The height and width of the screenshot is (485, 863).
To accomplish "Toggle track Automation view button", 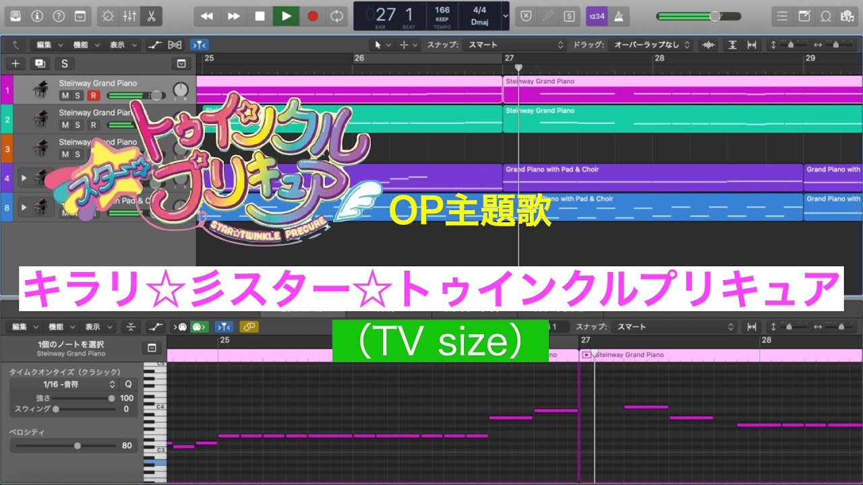I will click(x=154, y=45).
